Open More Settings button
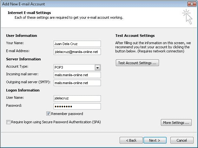 [176, 123]
